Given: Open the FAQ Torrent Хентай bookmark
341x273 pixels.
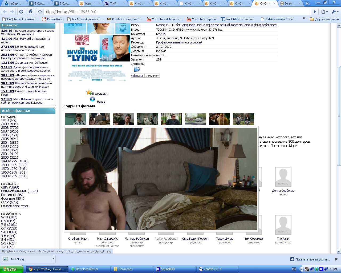Looking at the screenshot, I should point(20,19).
